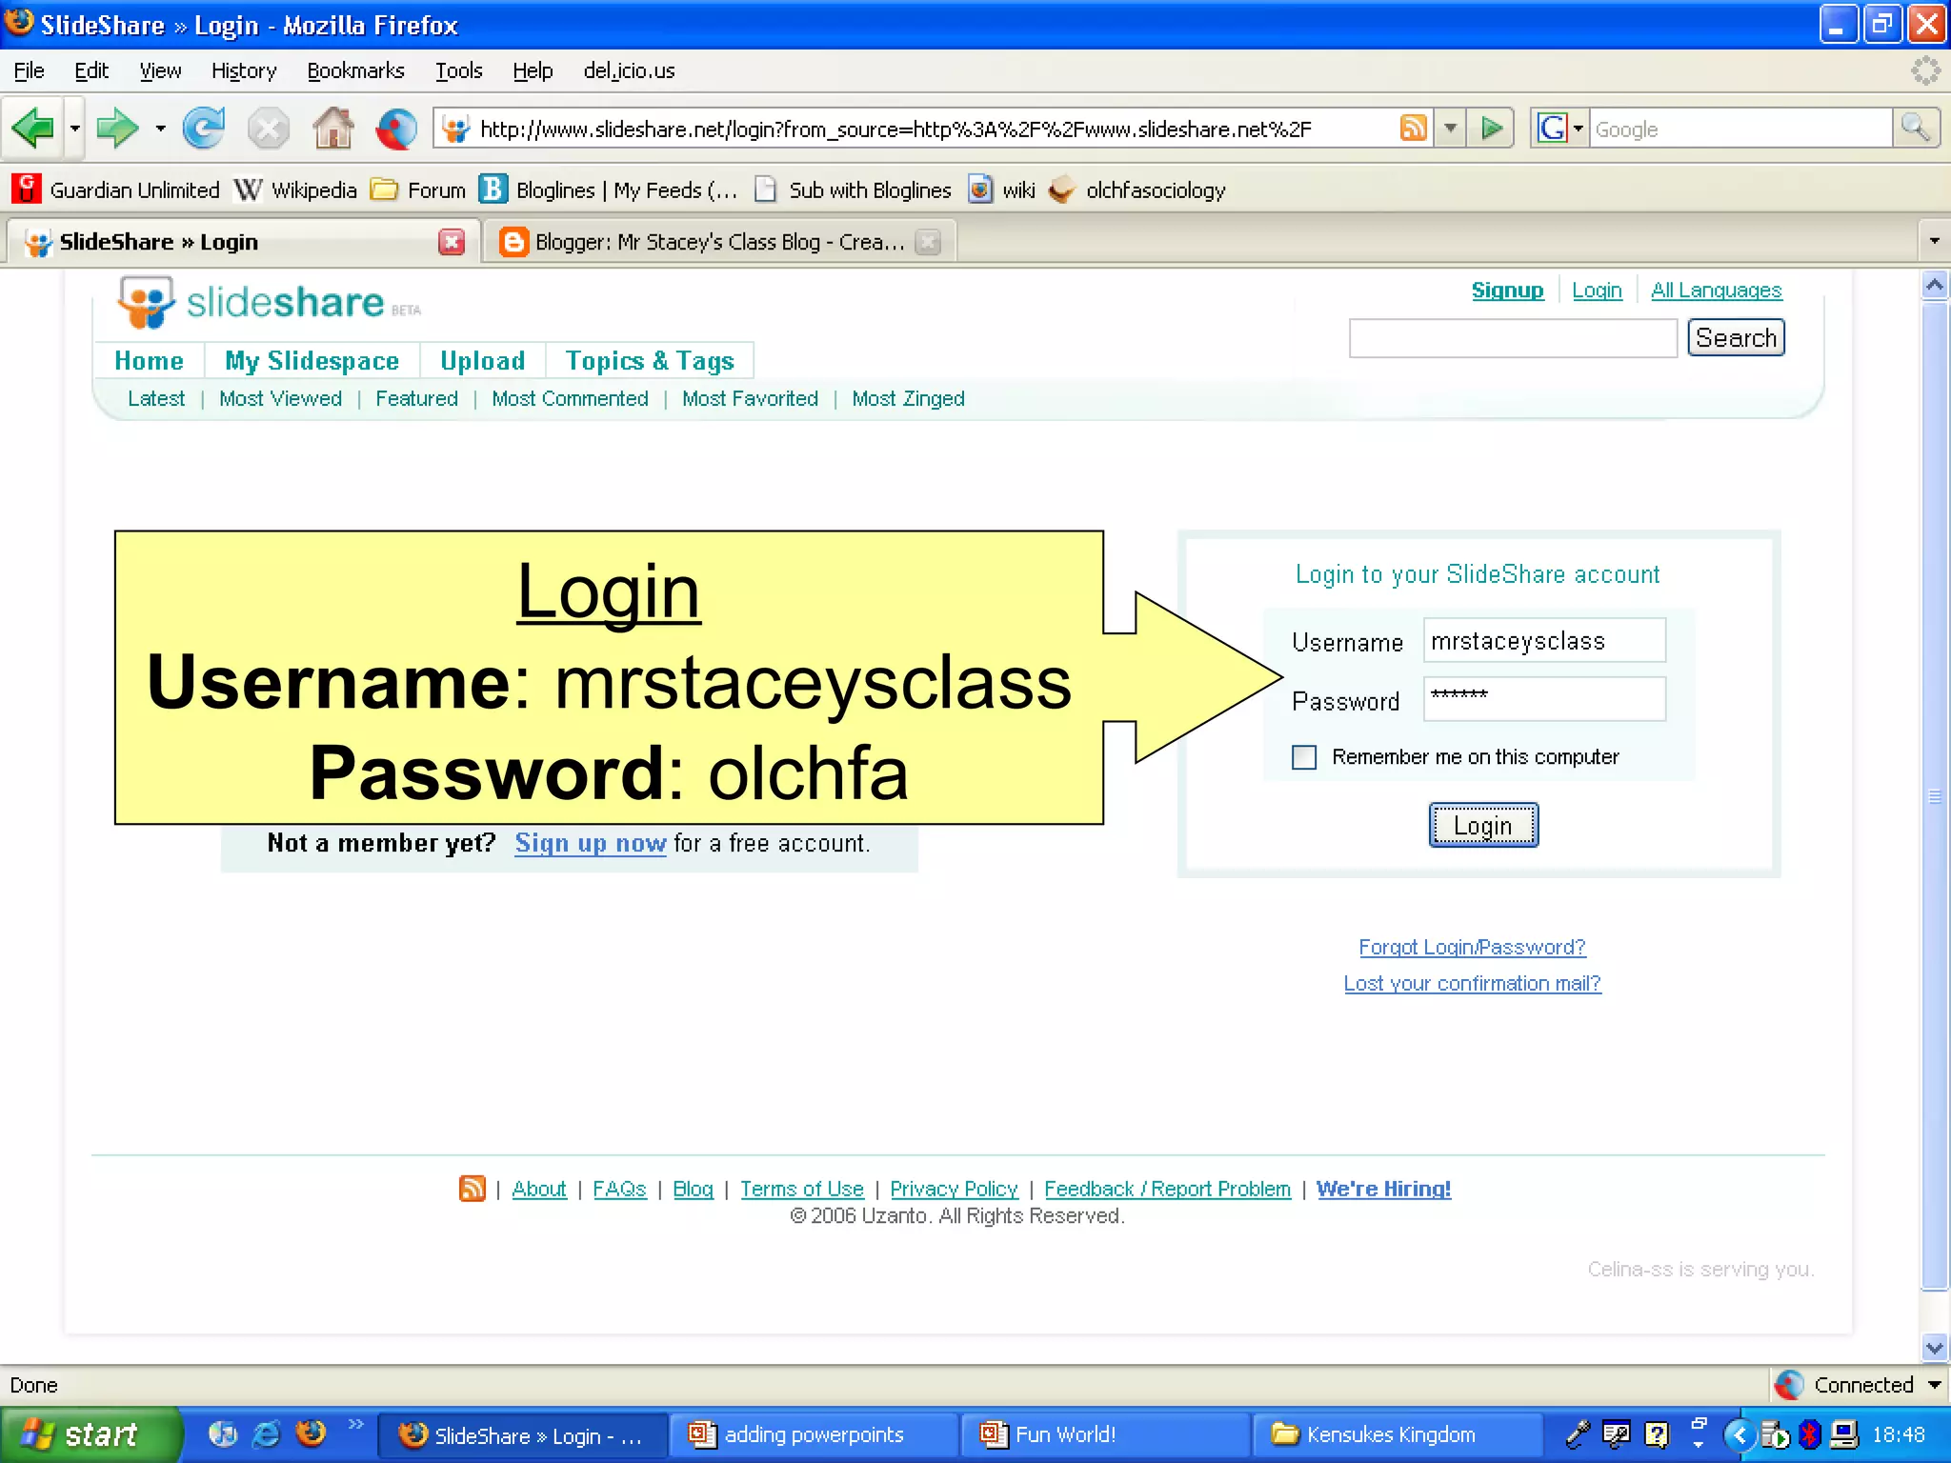Click the green Forward arrow button
Viewport: 1951px width, 1463px height.
117,128
